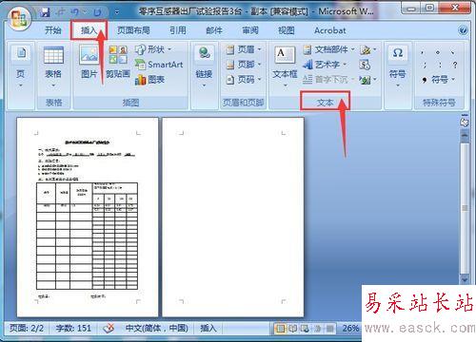This screenshot has height=342, width=476.
Task: Click the vertical scrollbar up arrow
Action: (x=465, y=136)
